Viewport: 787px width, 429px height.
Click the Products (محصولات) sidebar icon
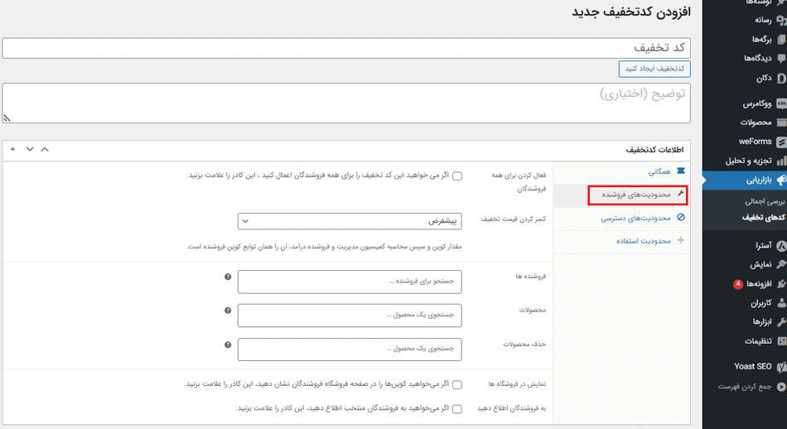pyautogui.click(x=781, y=123)
